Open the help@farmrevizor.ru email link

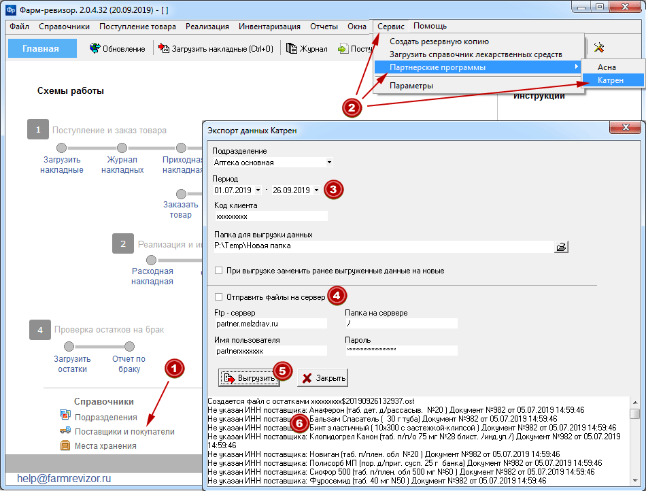point(64,478)
